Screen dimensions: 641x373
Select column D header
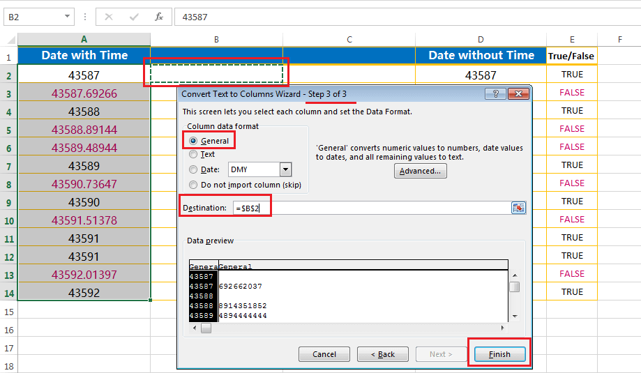[481, 40]
